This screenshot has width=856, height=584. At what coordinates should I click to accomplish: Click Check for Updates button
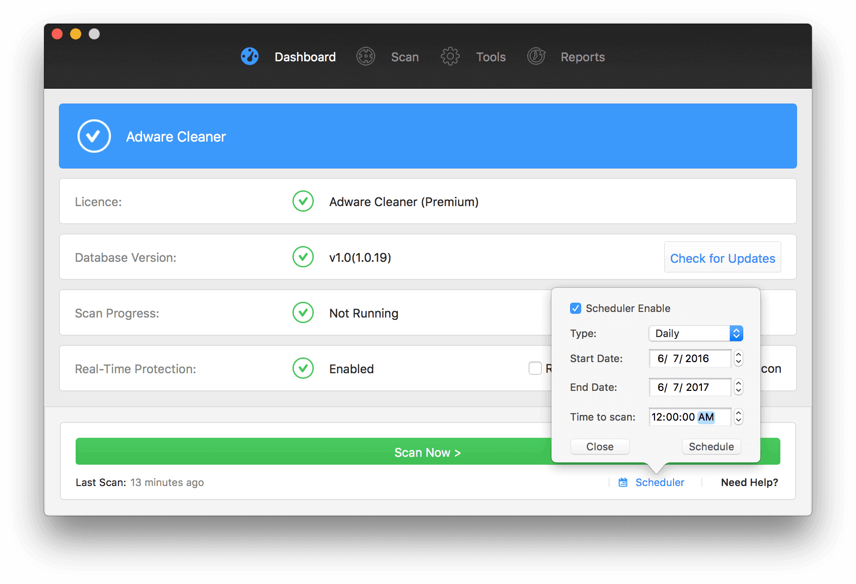722,258
